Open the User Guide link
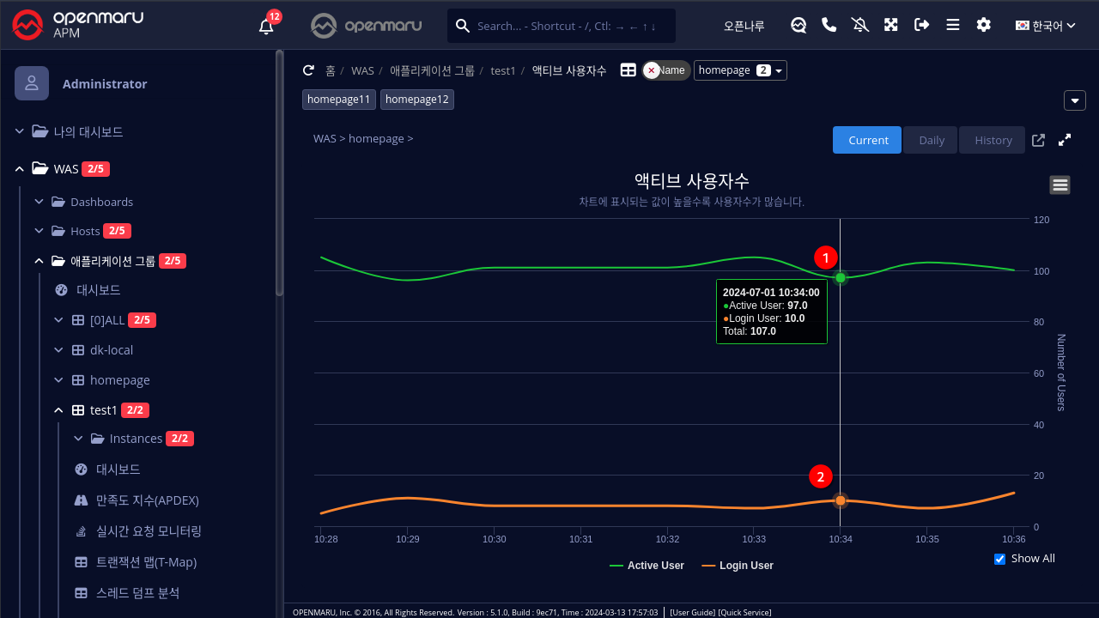The image size is (1099, 618). tap(692, 612)
